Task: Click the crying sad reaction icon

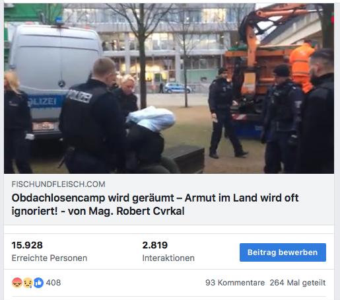Action: 28,283
